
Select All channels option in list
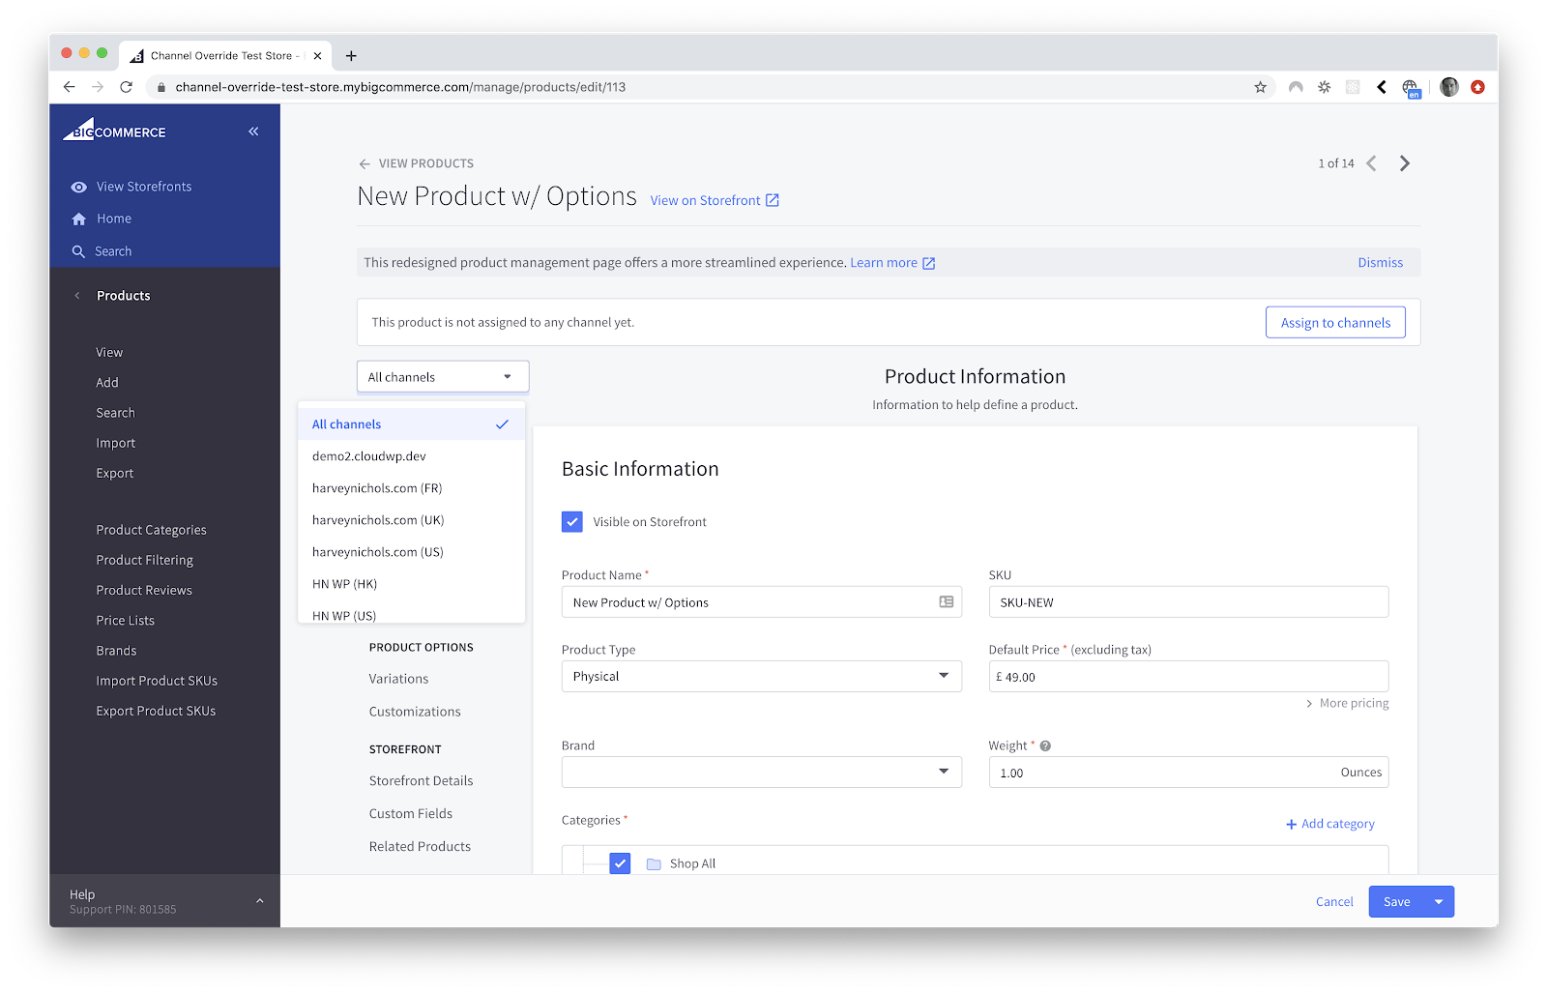(x=411, y=424)
